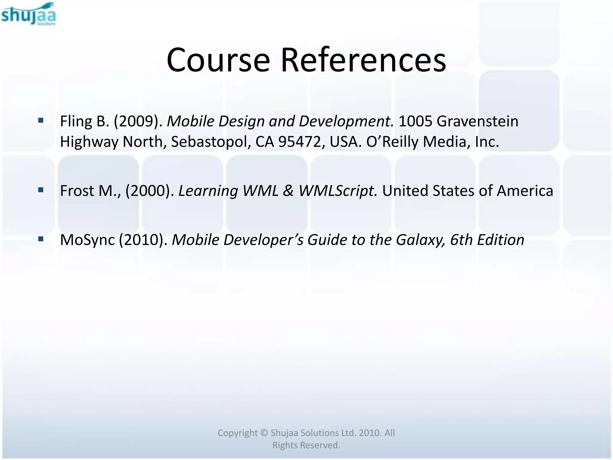Click the 'Fling B. (2009).' reference text

pos(111,121)
